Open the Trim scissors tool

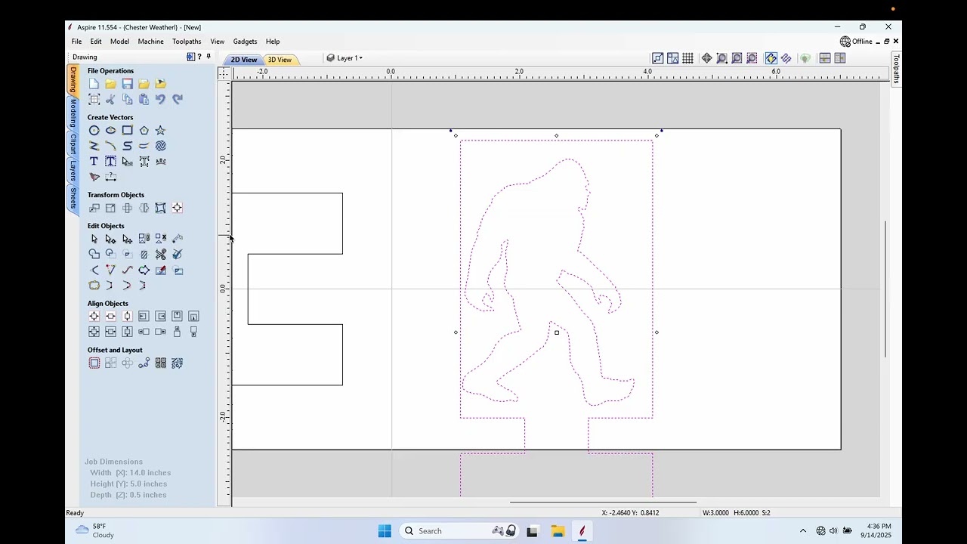click(x=160, y=255)
